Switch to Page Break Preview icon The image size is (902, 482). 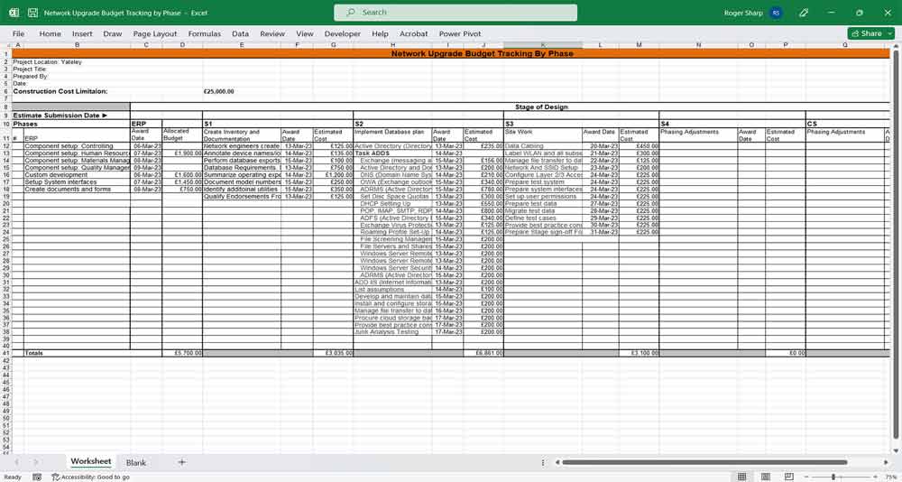coord(789,477)
